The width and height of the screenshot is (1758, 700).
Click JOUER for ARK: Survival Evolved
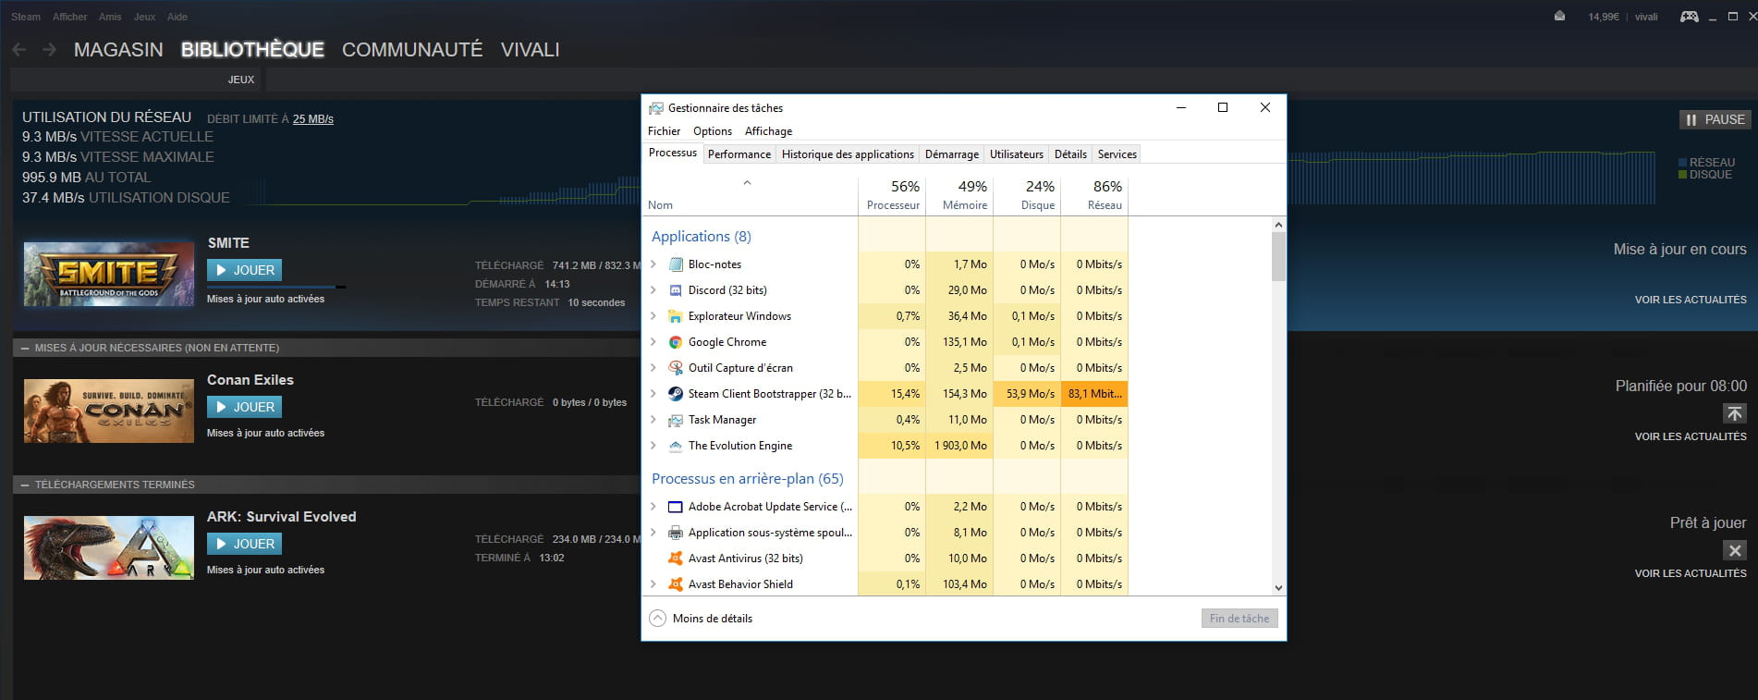245,544
